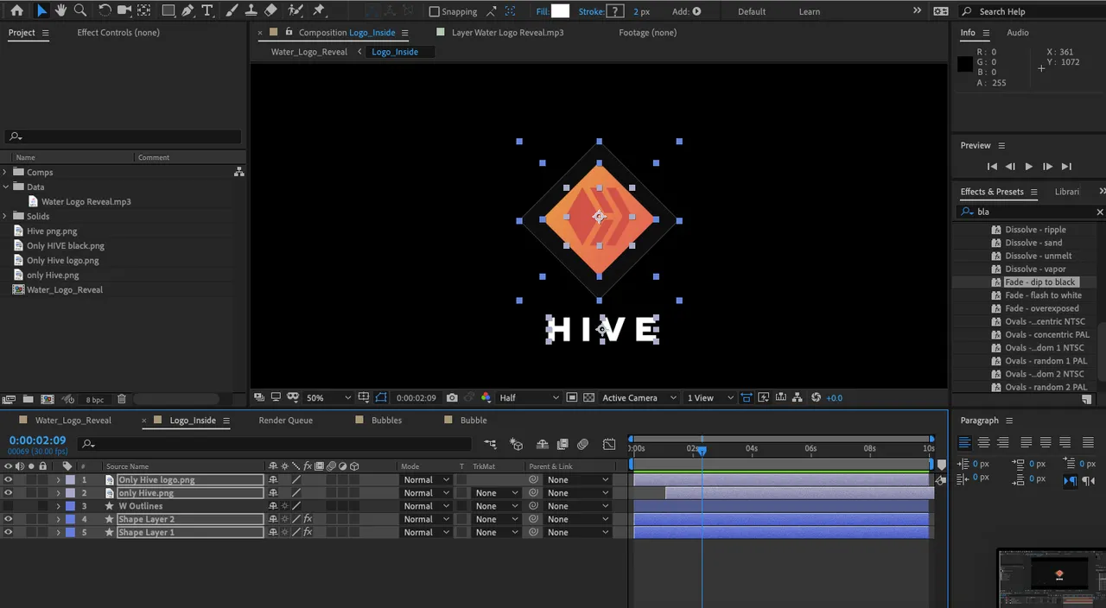Open the Fill color swatch

561,11
